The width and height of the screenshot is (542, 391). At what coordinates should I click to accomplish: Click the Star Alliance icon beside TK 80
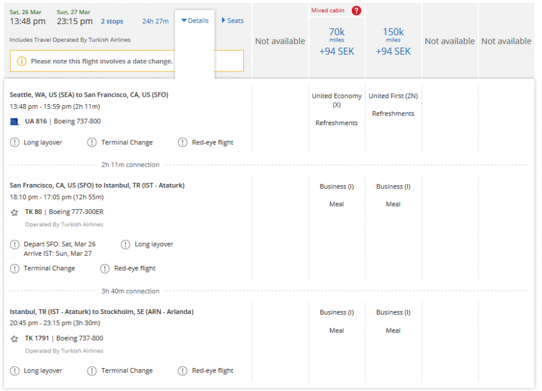(x=14, y=212)
